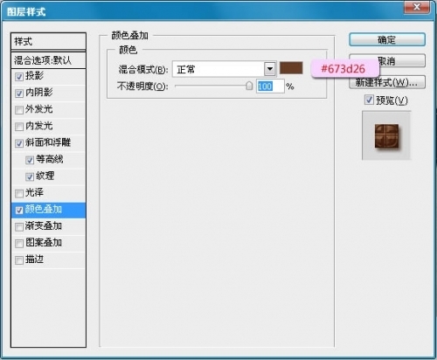Viewport: 437px width, 360px height.
Task: Open 混合选项:默认 settings
Action: [48, 60]
